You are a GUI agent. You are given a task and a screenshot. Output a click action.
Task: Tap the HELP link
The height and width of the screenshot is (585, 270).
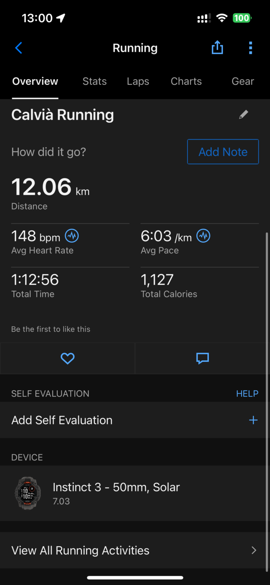pyautogui.click(x=247, y=394)
